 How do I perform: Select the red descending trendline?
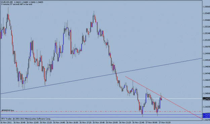(x=163, y=98)
